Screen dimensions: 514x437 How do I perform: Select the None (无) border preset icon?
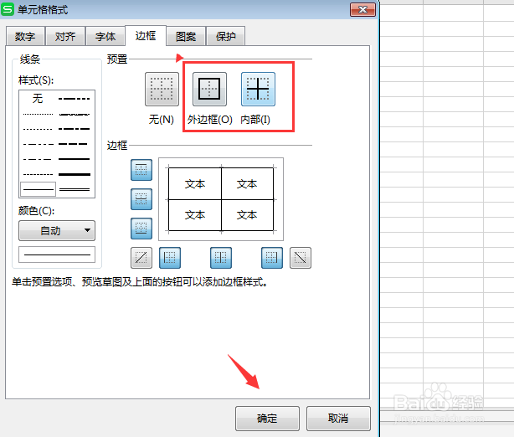coord(162,90)
